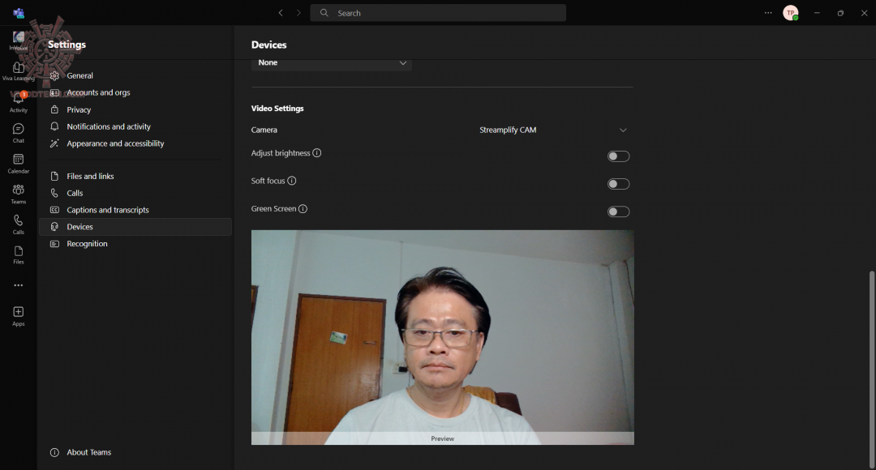Open the Activity feed icon
This screenshot has height=470, width=876.
click(x=18, y=100)
